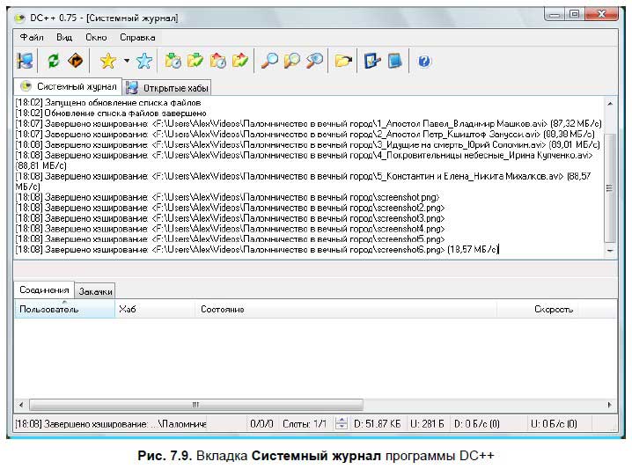Open the Справка menu

point(137,38)
